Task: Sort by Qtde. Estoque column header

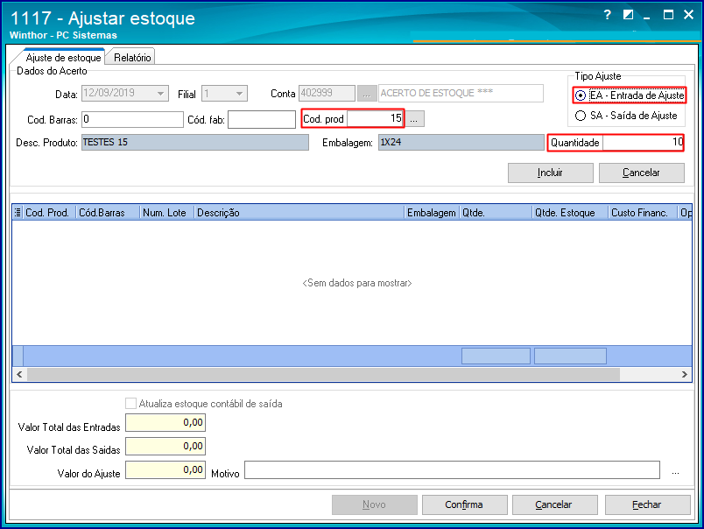Action: pos(570,213)
